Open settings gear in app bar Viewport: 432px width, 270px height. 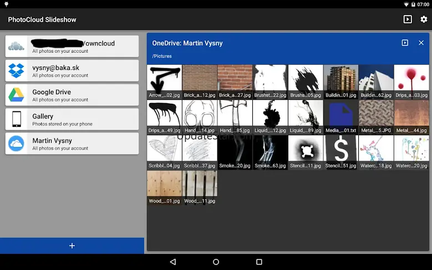pyautogui.click(x=424, y=19)
